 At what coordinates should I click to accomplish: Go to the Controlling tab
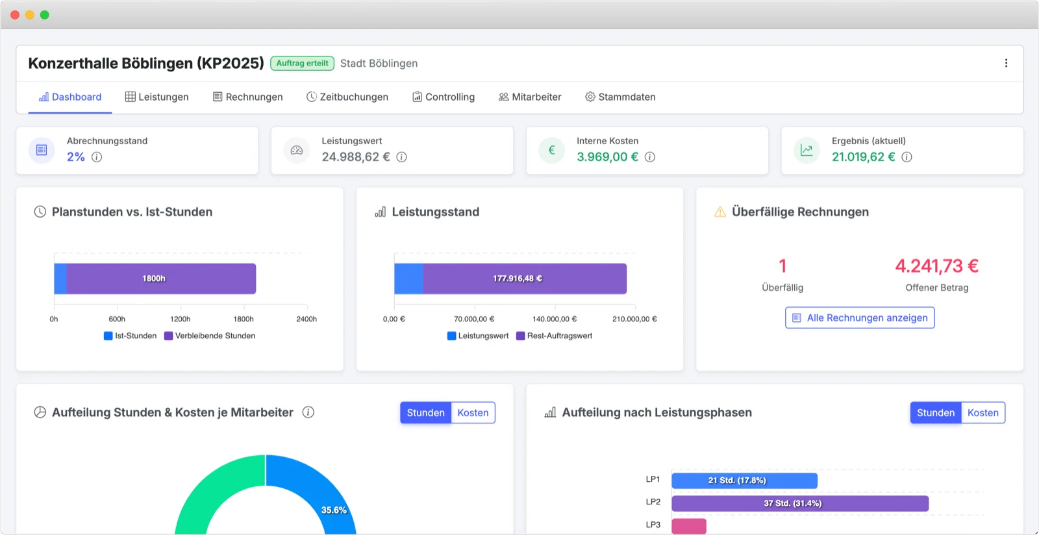tap(444, 97)
